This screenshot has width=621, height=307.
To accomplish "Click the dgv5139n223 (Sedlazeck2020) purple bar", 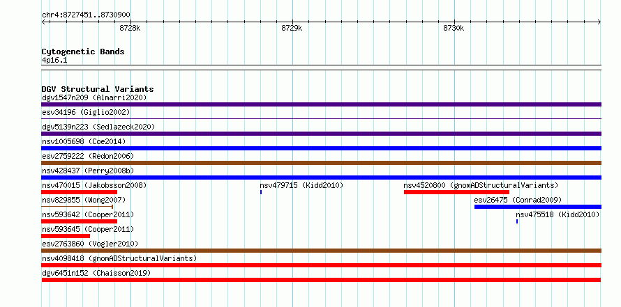I will (x=321, y=134).
